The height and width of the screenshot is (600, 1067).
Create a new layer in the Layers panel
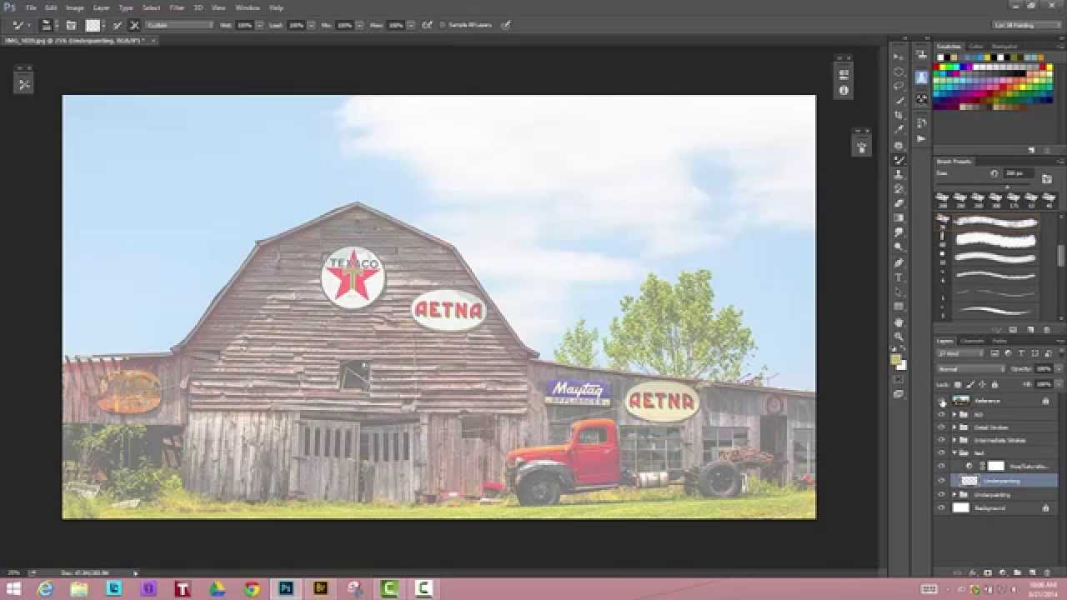pos(1031,572)
